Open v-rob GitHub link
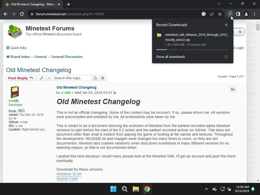 [x=24, y=122]
